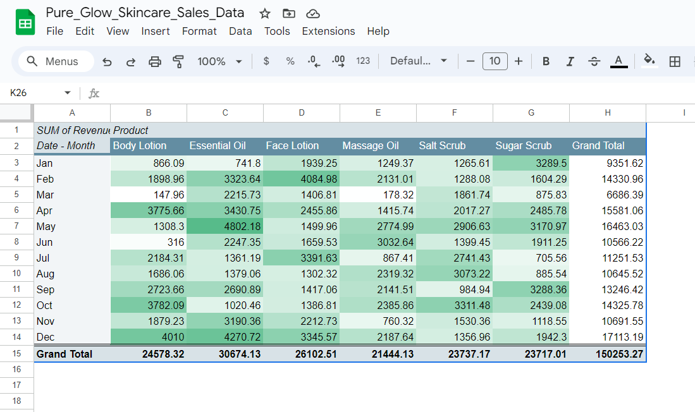Select column D header

tap(302, 113)
